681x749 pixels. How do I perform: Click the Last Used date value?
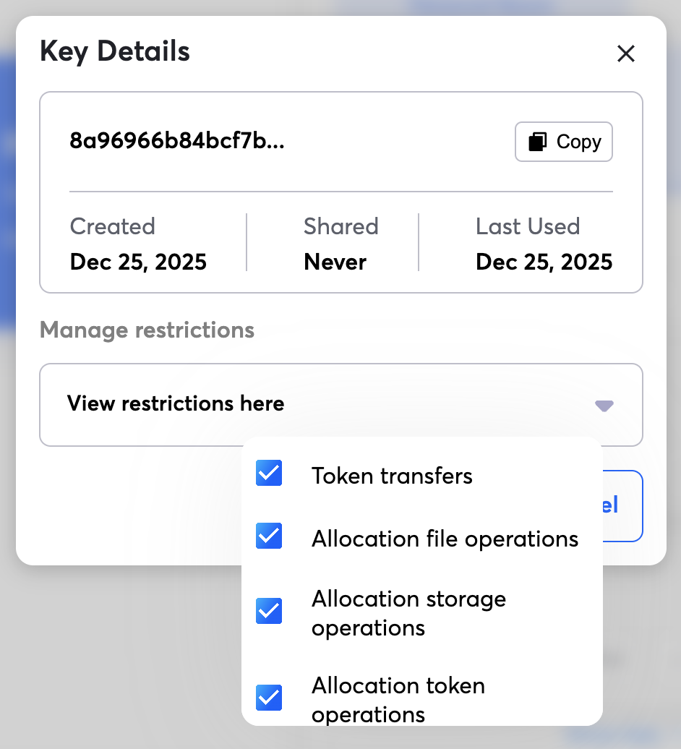(544, 262)
